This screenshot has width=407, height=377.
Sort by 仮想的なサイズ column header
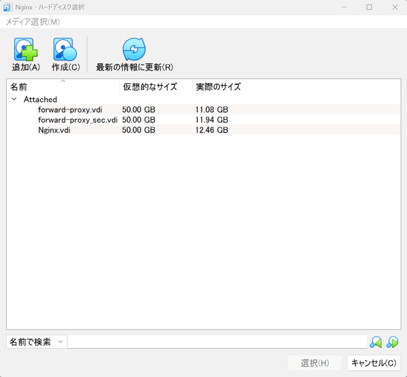point(155,87)
